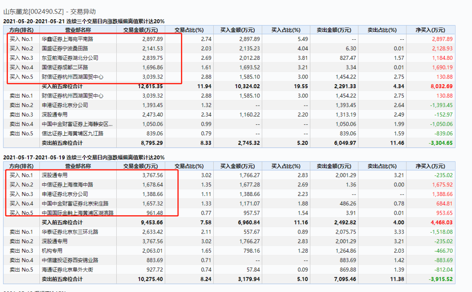Select sell amount 827.47
Viewport: 472px width, 292px height.
click(348, 58)
